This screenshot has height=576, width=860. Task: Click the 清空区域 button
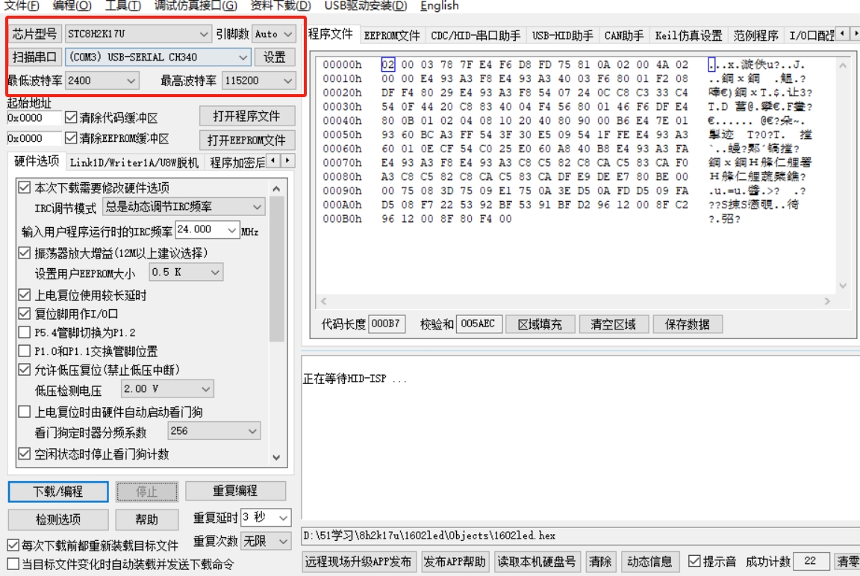click(614, 324)
